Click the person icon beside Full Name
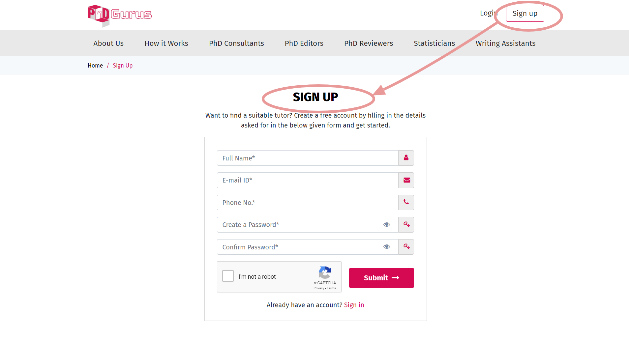 click(x=406, y=158)
